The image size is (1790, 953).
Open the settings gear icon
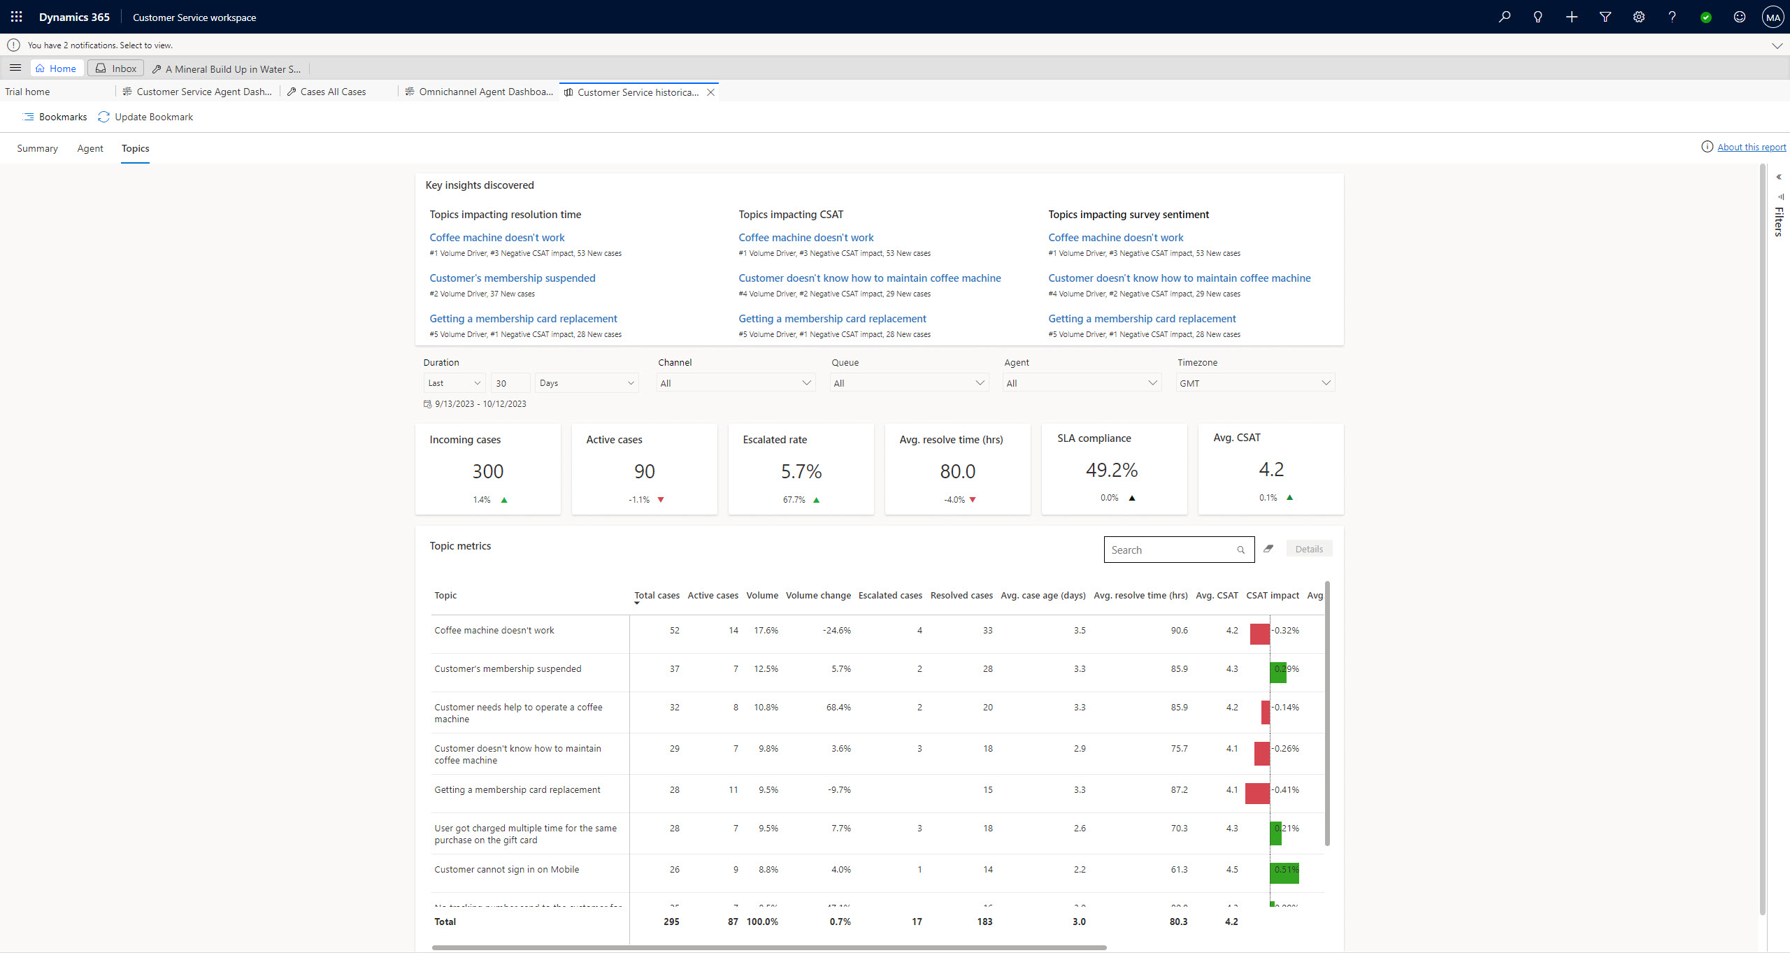(1638, 17)
